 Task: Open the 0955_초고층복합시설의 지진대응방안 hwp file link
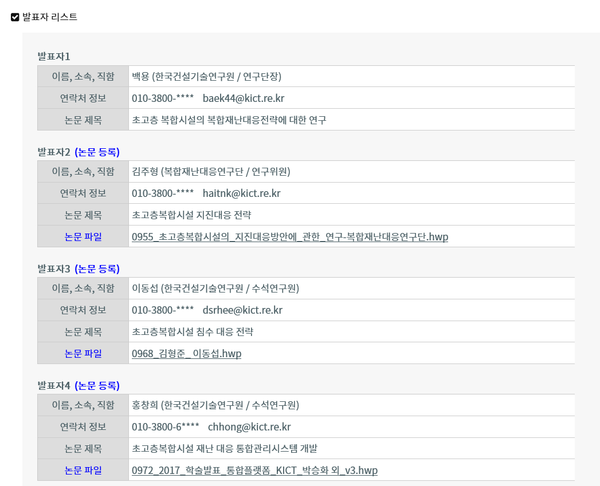point(289,236)
